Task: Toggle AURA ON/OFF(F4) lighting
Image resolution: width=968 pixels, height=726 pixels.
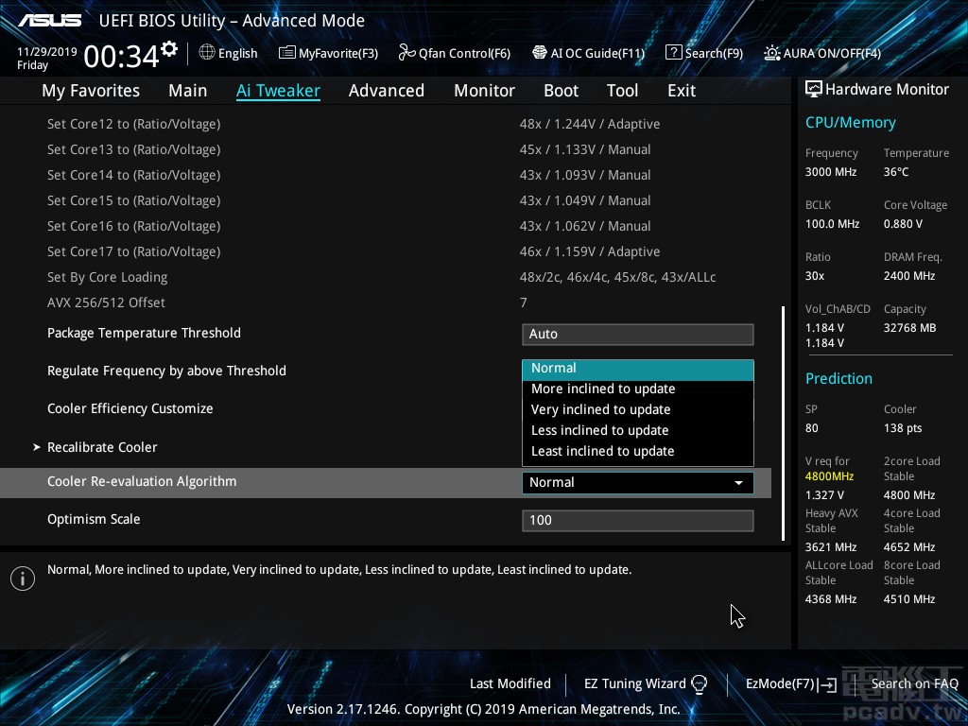Action: (x=772, y=53)
